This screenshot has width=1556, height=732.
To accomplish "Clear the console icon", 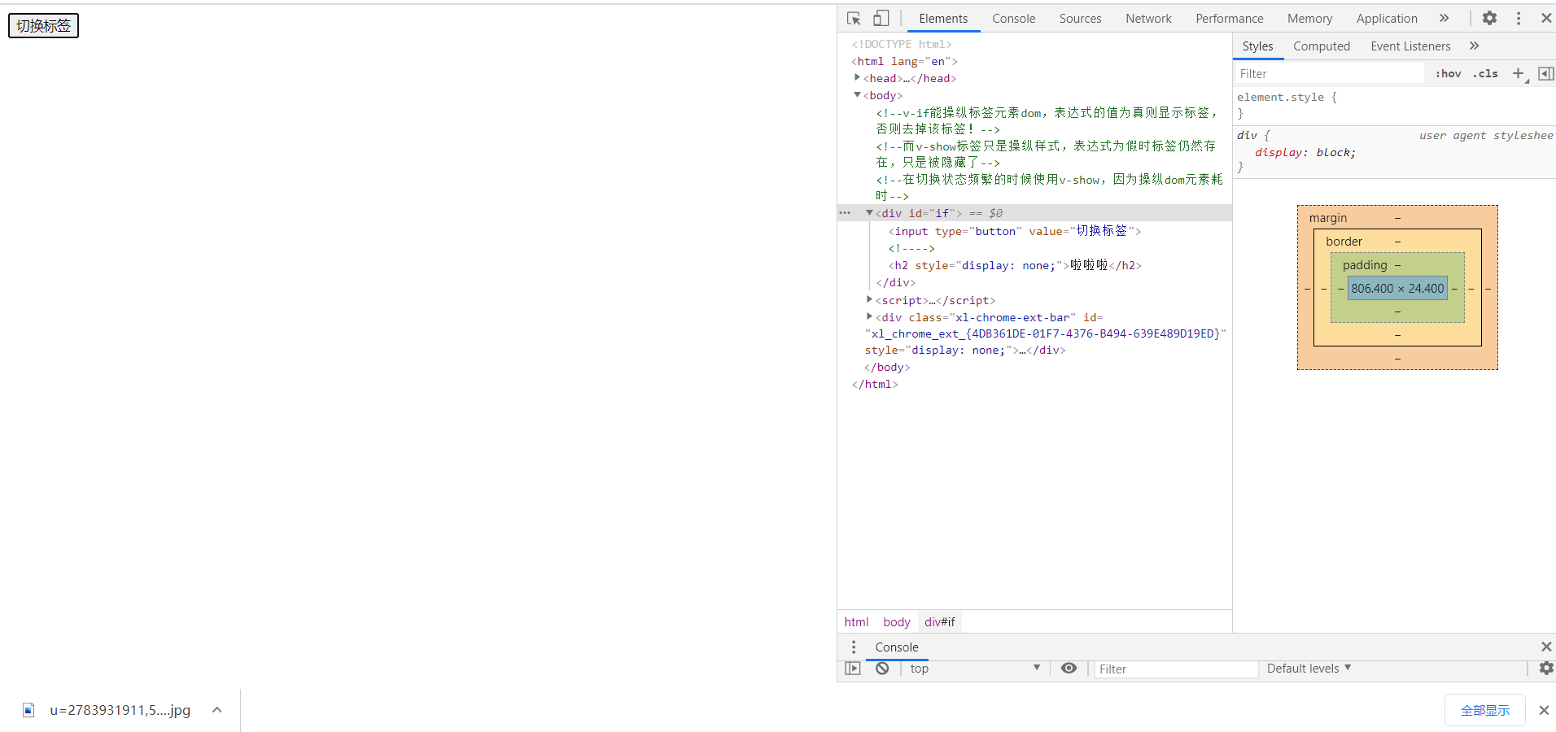I will point(882,669).
